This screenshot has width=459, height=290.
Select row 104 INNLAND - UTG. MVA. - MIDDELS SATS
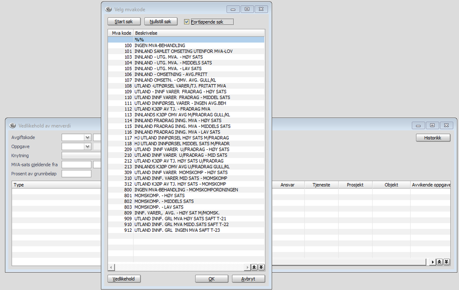pos(186,63)
